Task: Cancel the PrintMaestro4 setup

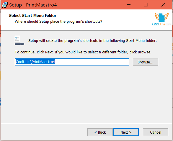Action: click(156, 132)
